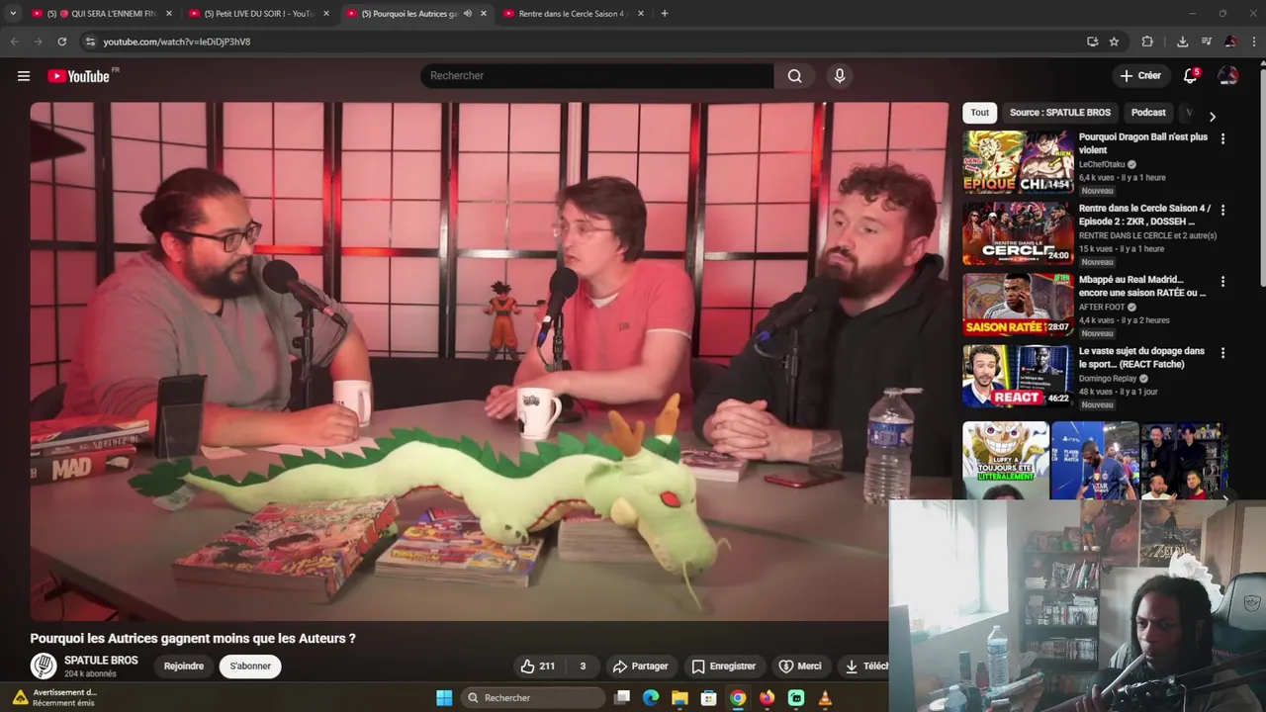The height and width of the screenshot is (712, 1266).
Task: Open Microsoft Store from taskbar
Action: click(708, 698)
